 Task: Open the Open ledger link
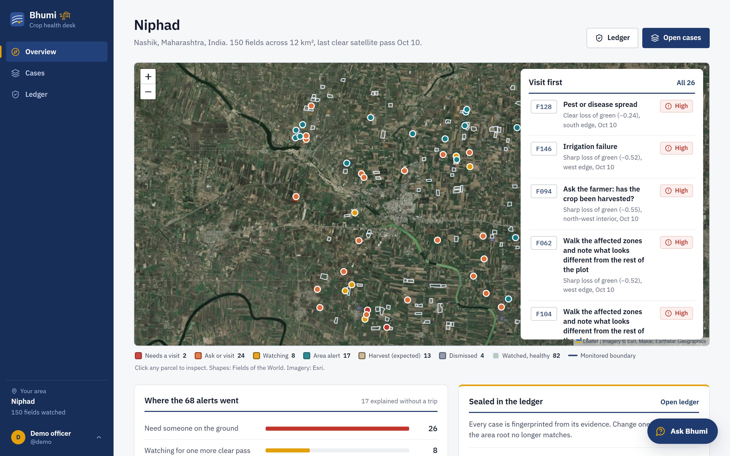click(679, 402)
